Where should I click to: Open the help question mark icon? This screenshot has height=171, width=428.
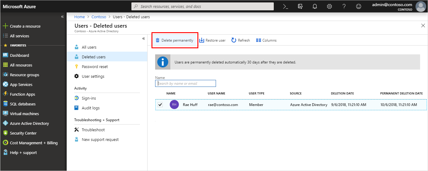pos(344,6)
